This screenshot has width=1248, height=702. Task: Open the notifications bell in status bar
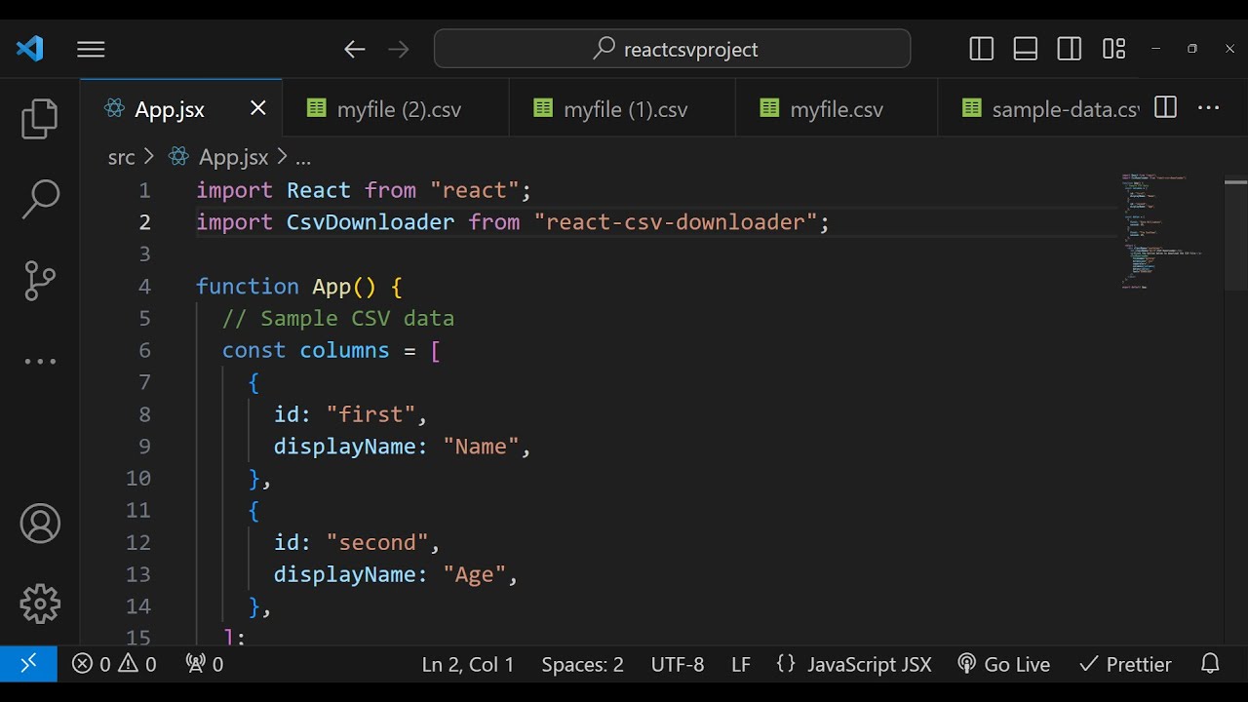coord(1210,664)
